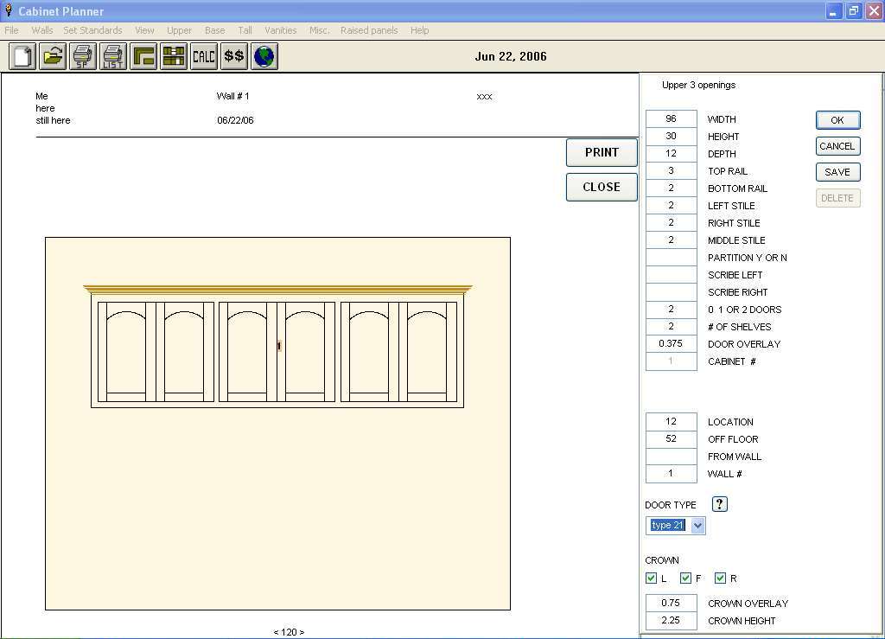Image resolution: width=885 pixels, height=639 pixels.
Task: Click the LEFT STILE input field
Action: pyautogui.click(x=671, y=206)
